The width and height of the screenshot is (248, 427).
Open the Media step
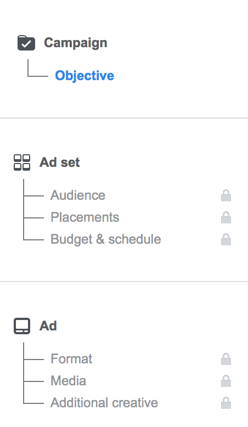click(69, 381)
